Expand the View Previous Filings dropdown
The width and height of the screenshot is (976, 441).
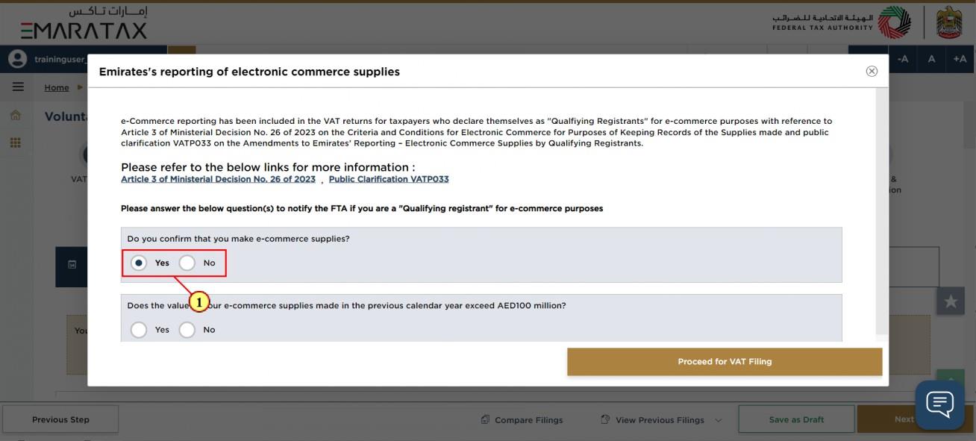click(x=661, y=420)
